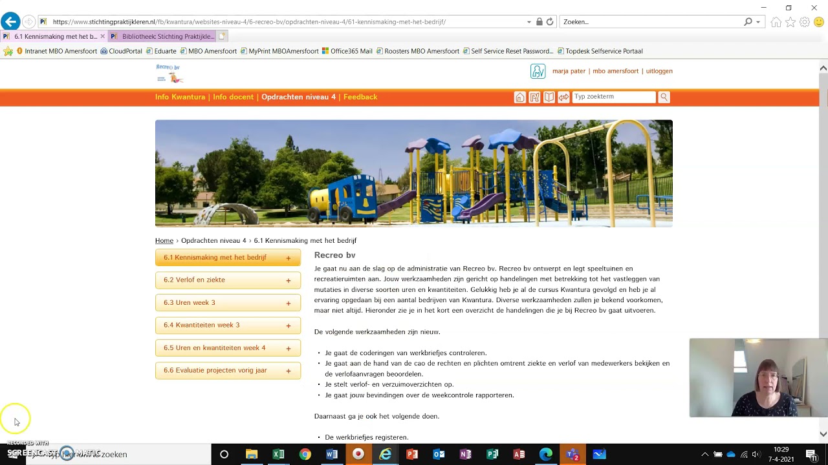Open Office365 Mail bookmark
This screenshot has height=465, width=828.
tap(347, 51)
